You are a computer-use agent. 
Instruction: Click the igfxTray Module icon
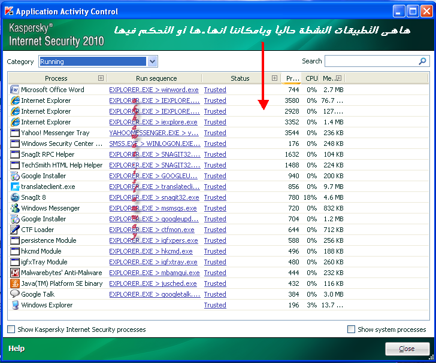point(14,262)
